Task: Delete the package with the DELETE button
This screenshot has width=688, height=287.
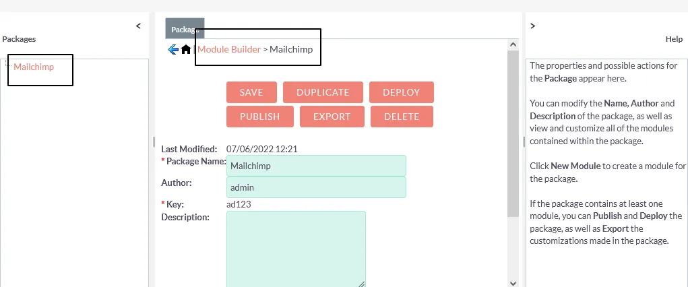Action: (x=402, y=117)
